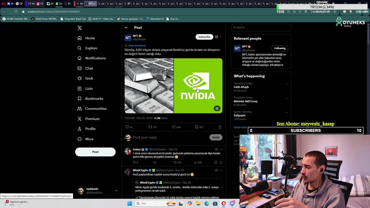Open Profile from the sidebar
Image resolution: width=370 pixels, height=208 pixels.
[x=86, y=129]
